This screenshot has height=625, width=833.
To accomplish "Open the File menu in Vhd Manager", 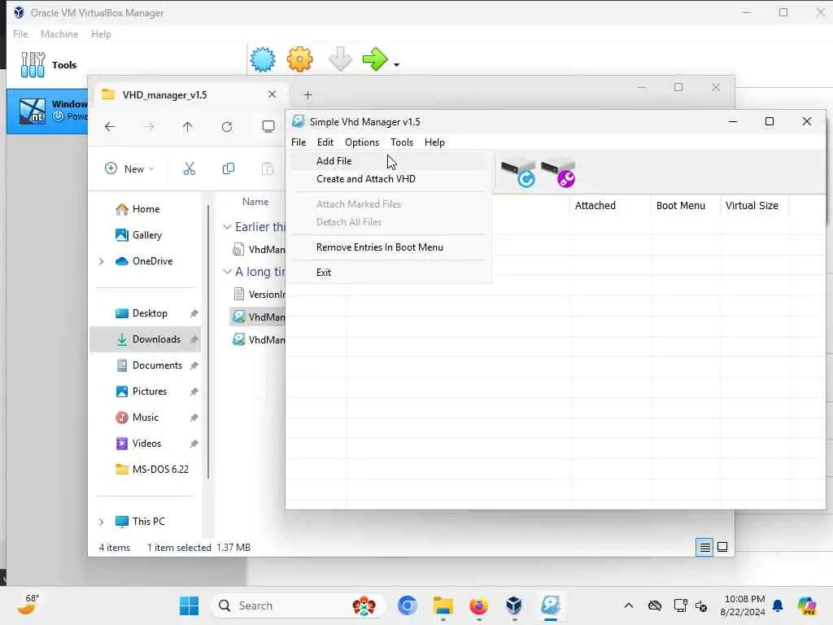I will pos(299,142).
